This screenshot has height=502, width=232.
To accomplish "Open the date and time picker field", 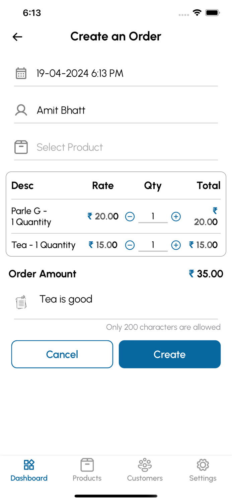I will 124,73.
